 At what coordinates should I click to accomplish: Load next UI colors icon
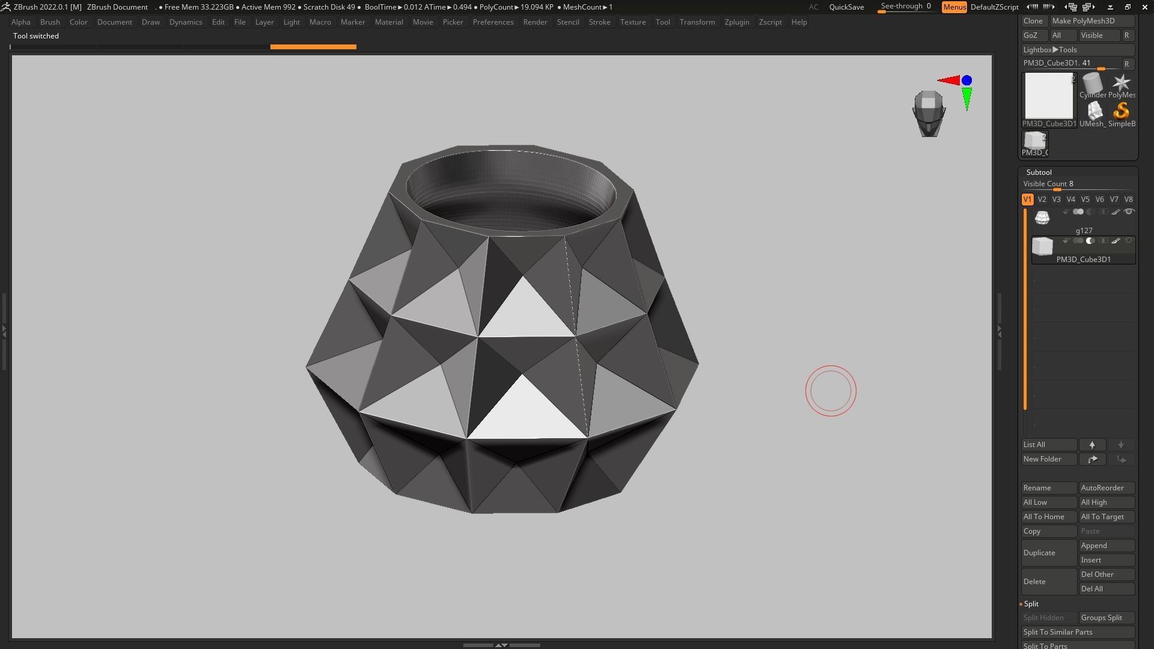[1049, 7]
